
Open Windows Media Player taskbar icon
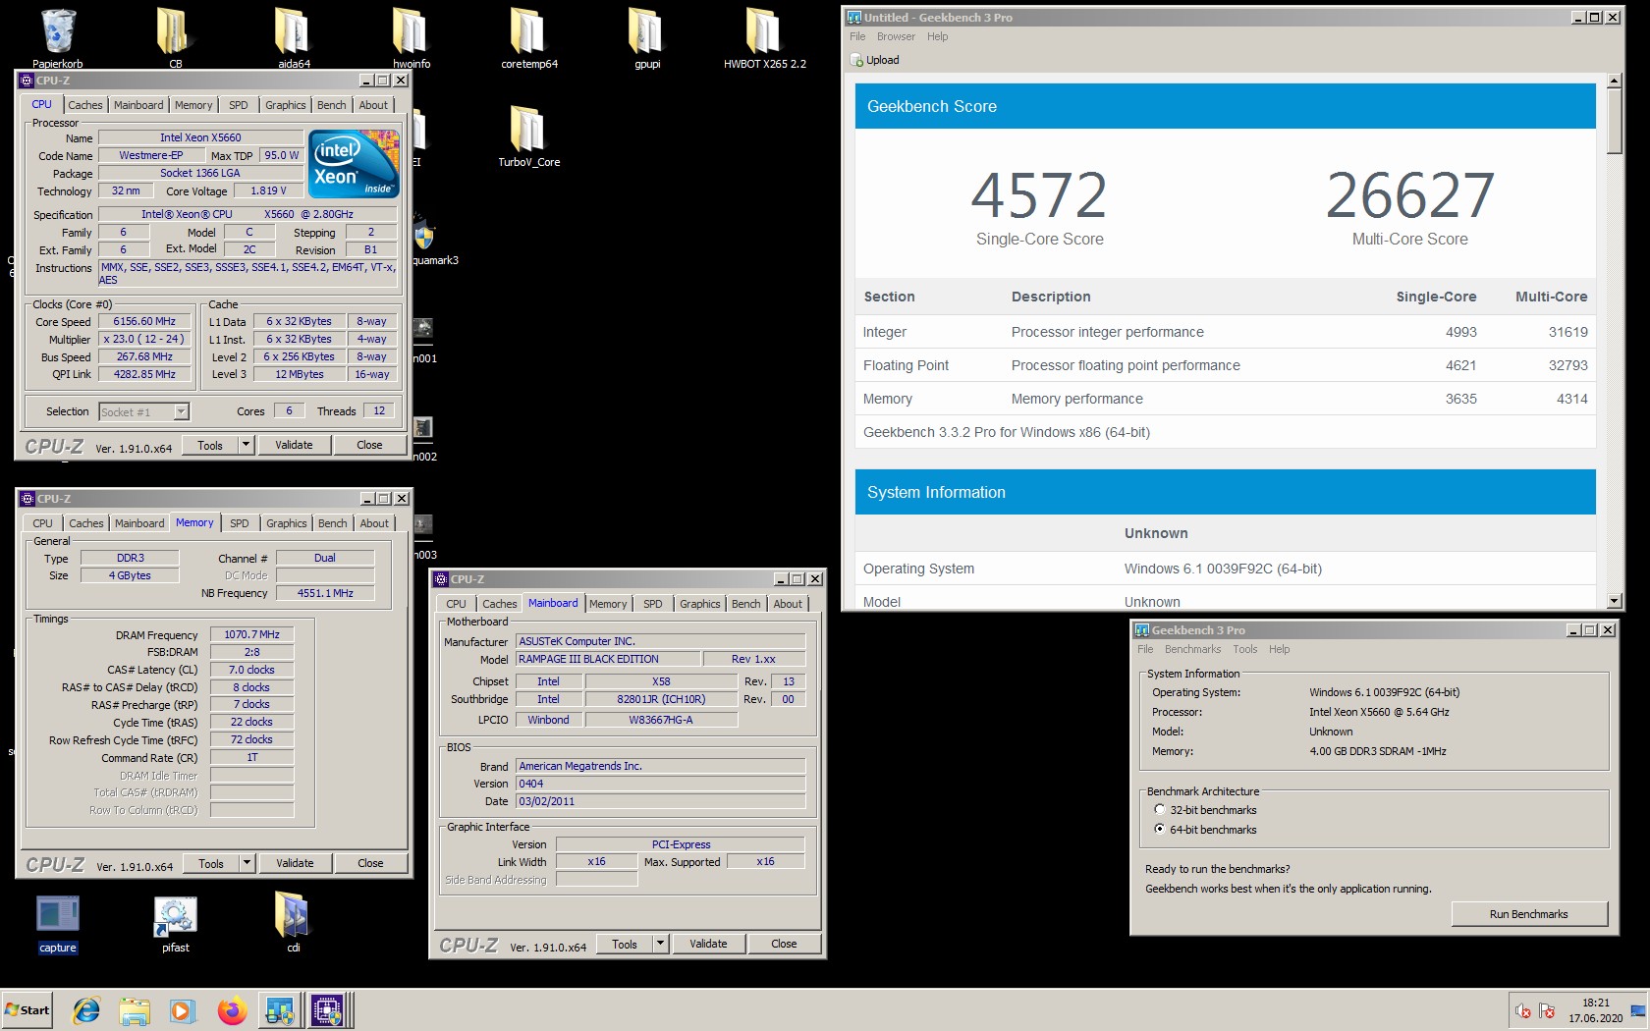182,1010
